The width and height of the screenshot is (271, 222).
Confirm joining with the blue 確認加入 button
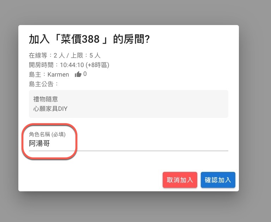click(218, 180)
